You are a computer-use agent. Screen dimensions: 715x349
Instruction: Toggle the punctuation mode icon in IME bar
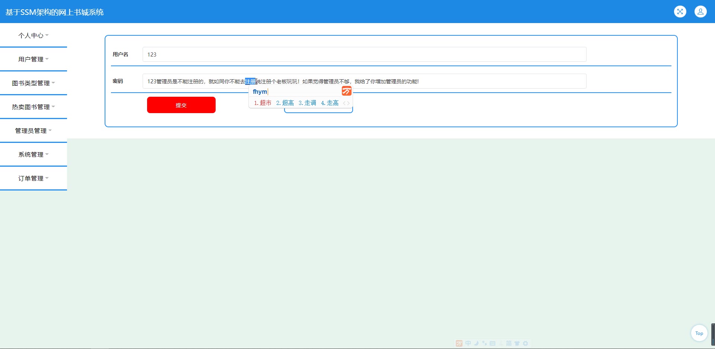(x=484, y=343)
